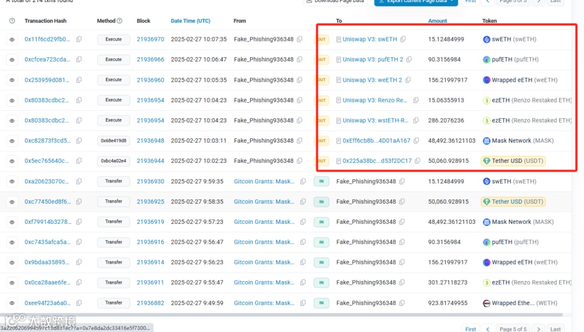Open Tether USD token icon in 10:02:23 row
This screenshot has width=584, height=332.
coord(487,161)
